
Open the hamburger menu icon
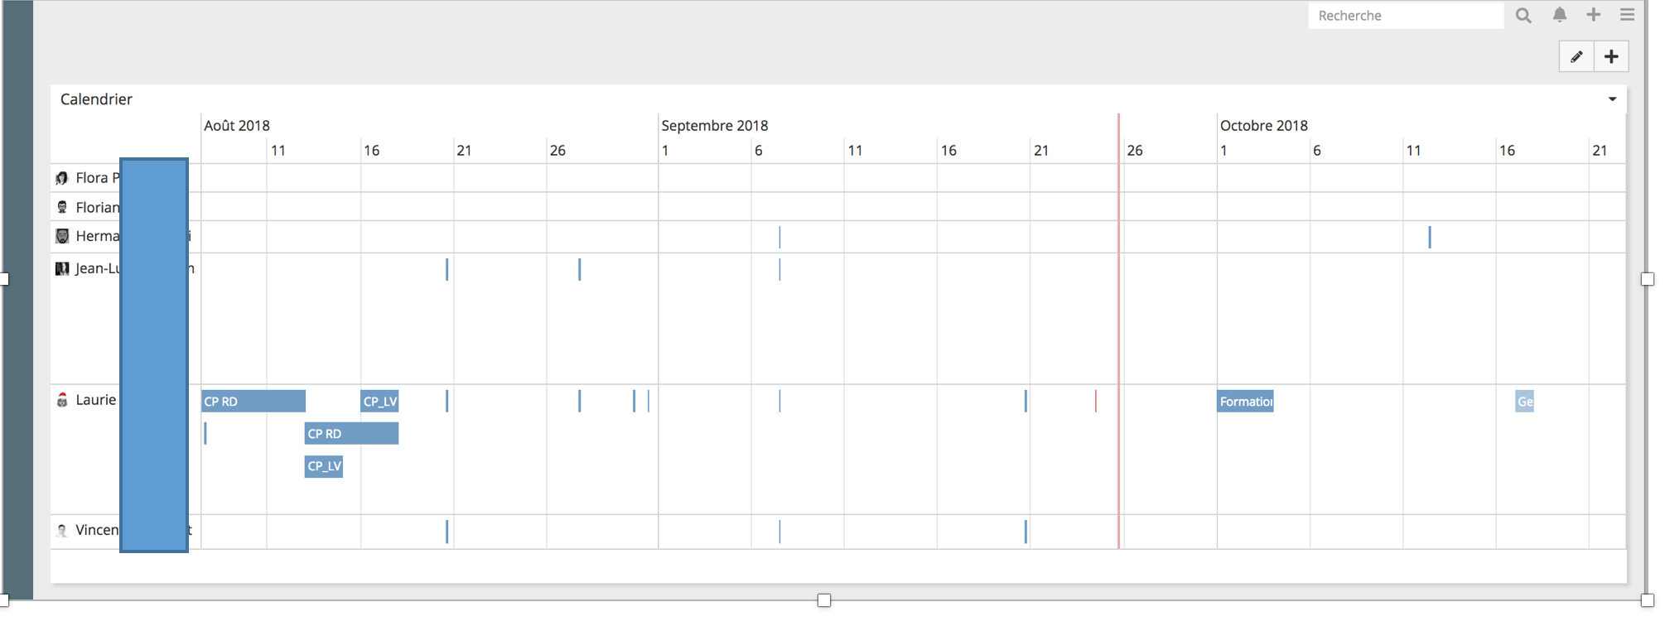pos(1628,15)
